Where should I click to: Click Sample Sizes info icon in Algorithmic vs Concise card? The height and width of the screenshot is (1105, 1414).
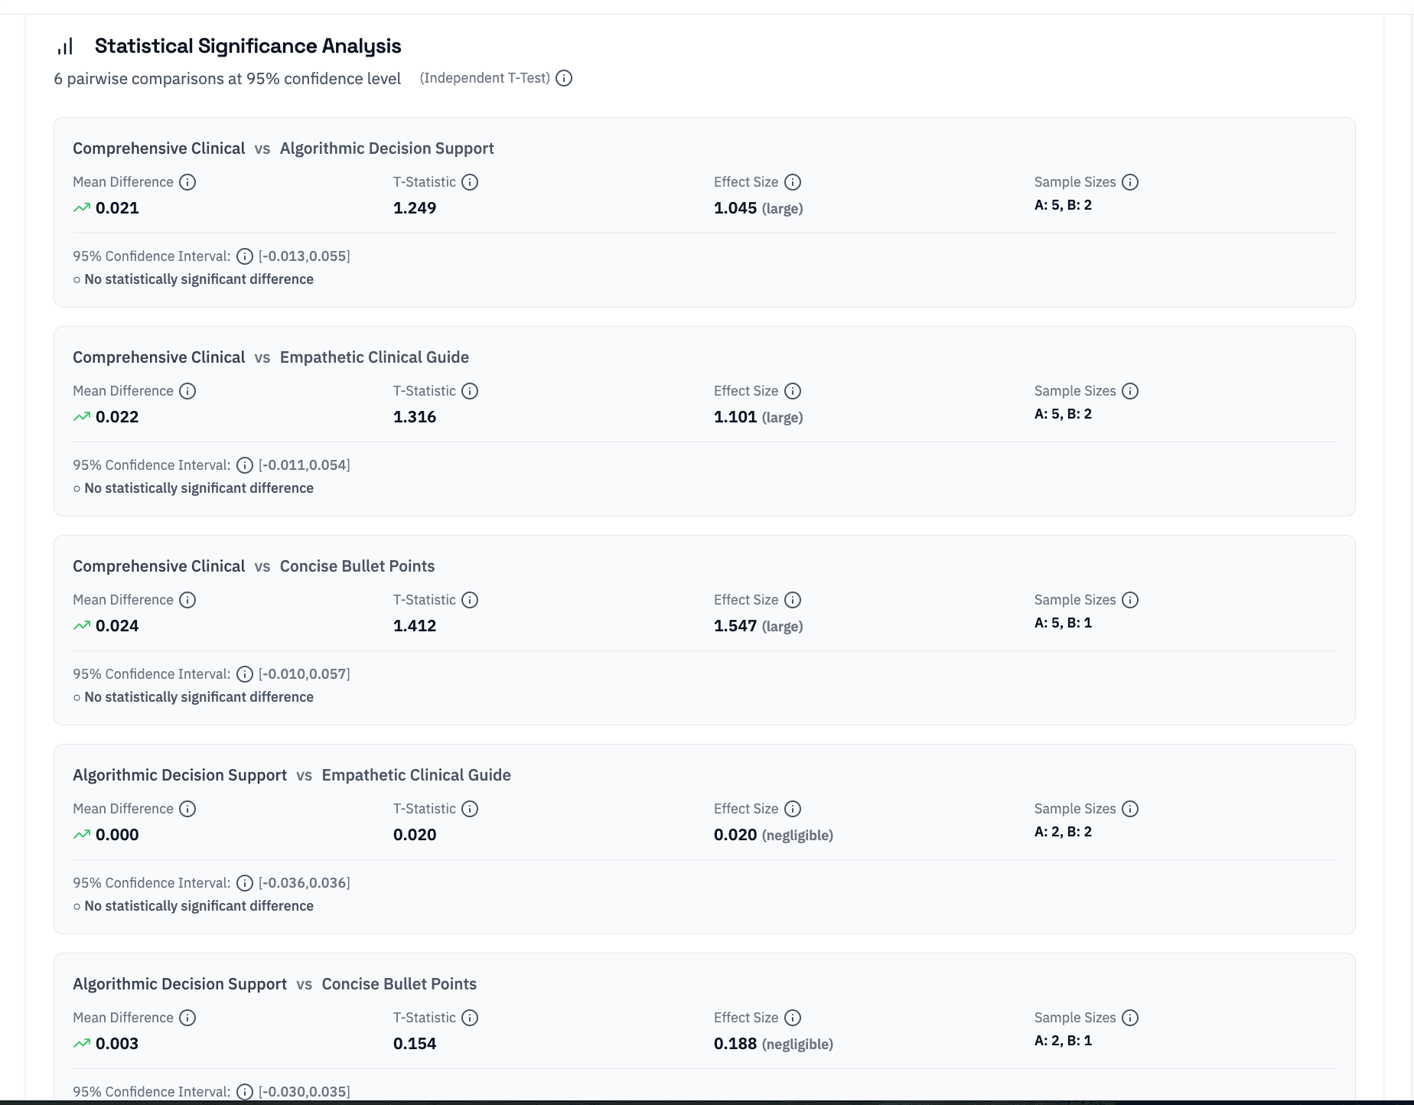click(x=1130, y=1018)
